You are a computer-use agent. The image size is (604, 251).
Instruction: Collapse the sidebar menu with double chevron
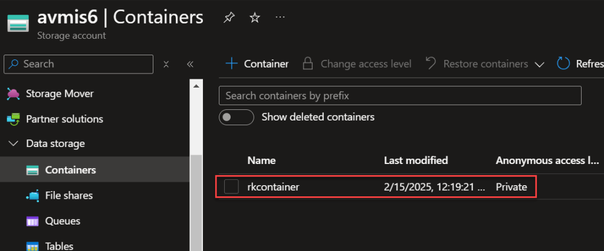click(x=190, y=64)
